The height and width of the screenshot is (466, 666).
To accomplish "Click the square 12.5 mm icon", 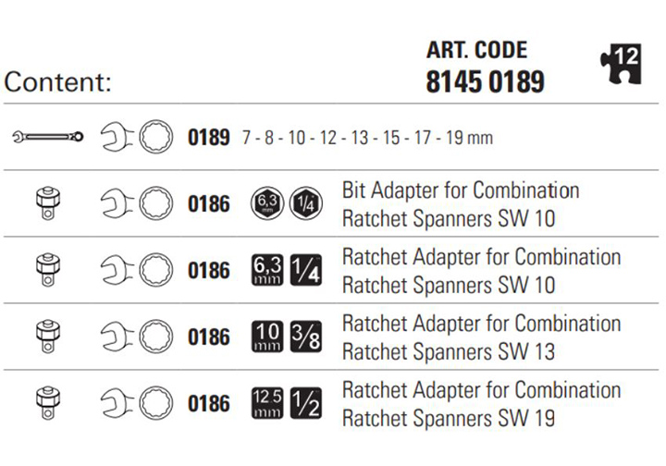I will click(x=267, y=403).
